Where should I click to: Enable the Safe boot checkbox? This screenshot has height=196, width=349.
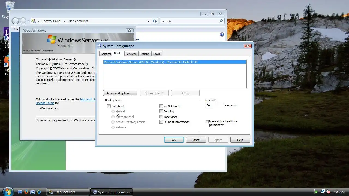tap(109, 106)
